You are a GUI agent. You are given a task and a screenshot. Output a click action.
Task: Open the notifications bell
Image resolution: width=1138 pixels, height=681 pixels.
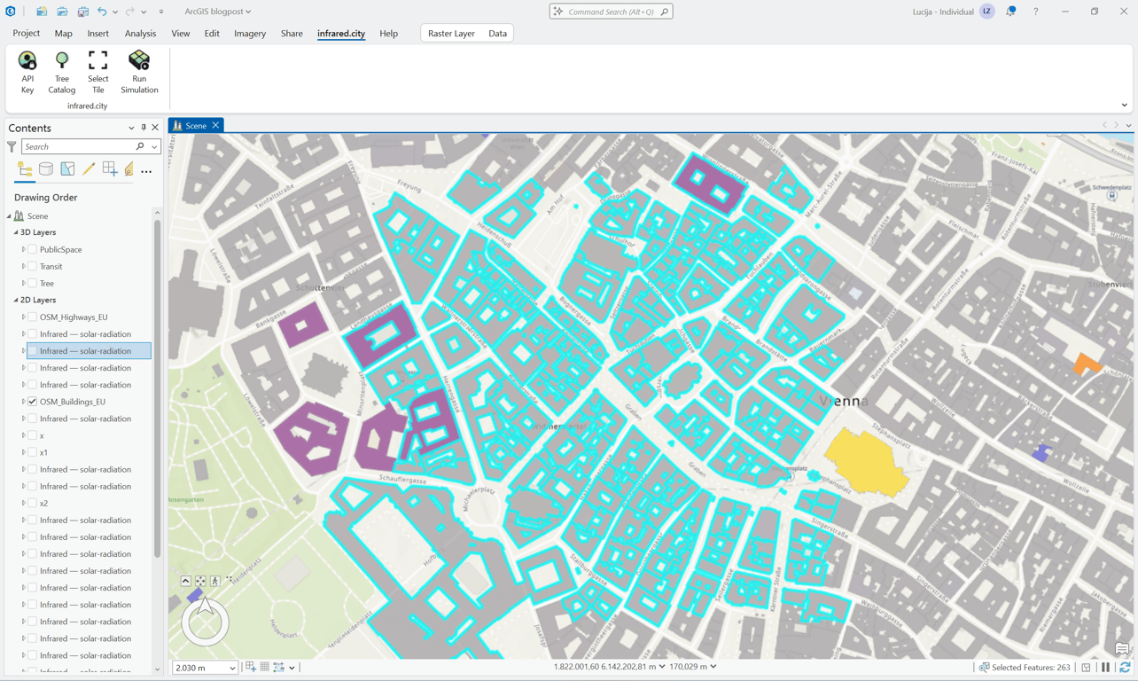click(1010, 12)
